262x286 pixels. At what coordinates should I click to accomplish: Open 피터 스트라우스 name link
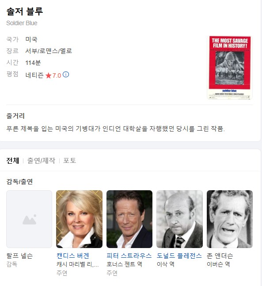[129, 256]
